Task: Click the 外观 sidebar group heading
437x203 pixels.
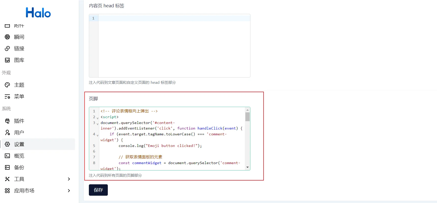Action: [x=6, y=73]
